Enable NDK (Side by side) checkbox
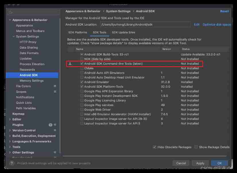 tap(81, 59)
